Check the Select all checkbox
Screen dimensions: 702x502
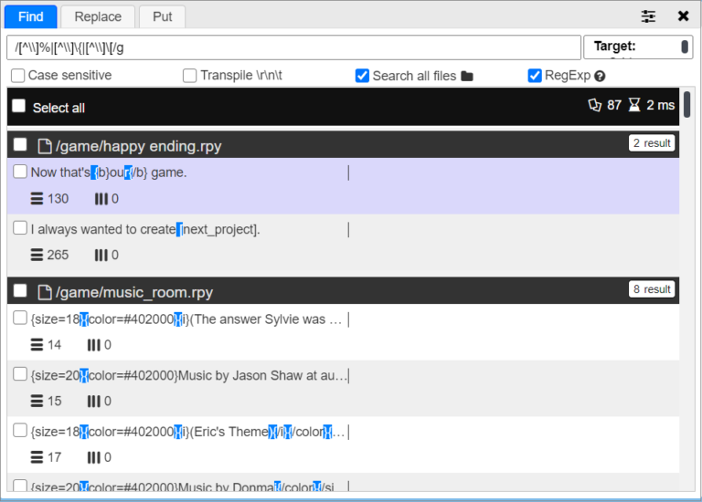click(19, 106)
